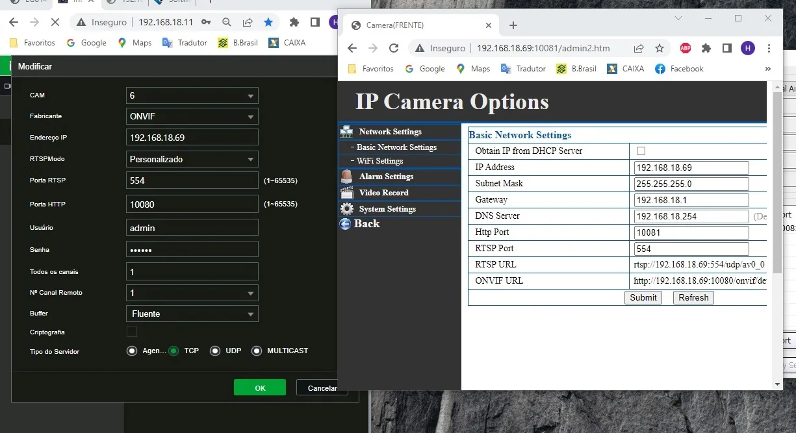Select the MULTICAST radio button
The image size is (796, 433).
pos(257,351)
